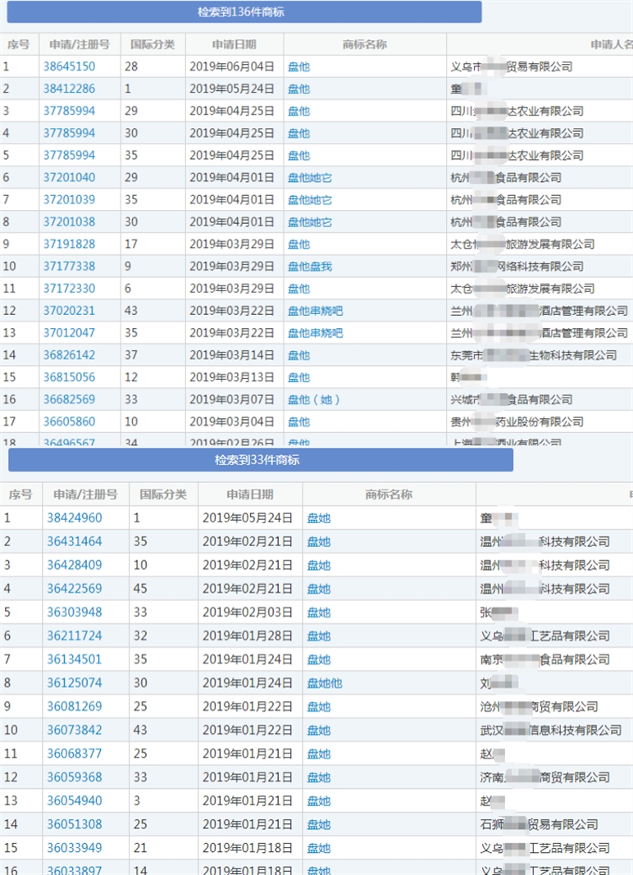This screenshot has height=875, width=633.
Task: Open application number 36073842
Action: (x=75, y=730)
